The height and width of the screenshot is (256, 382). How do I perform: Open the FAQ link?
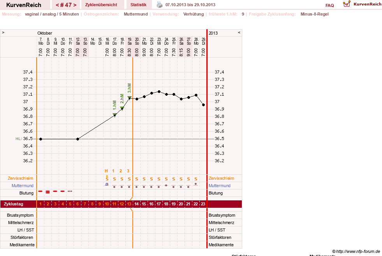click(329, 5)
